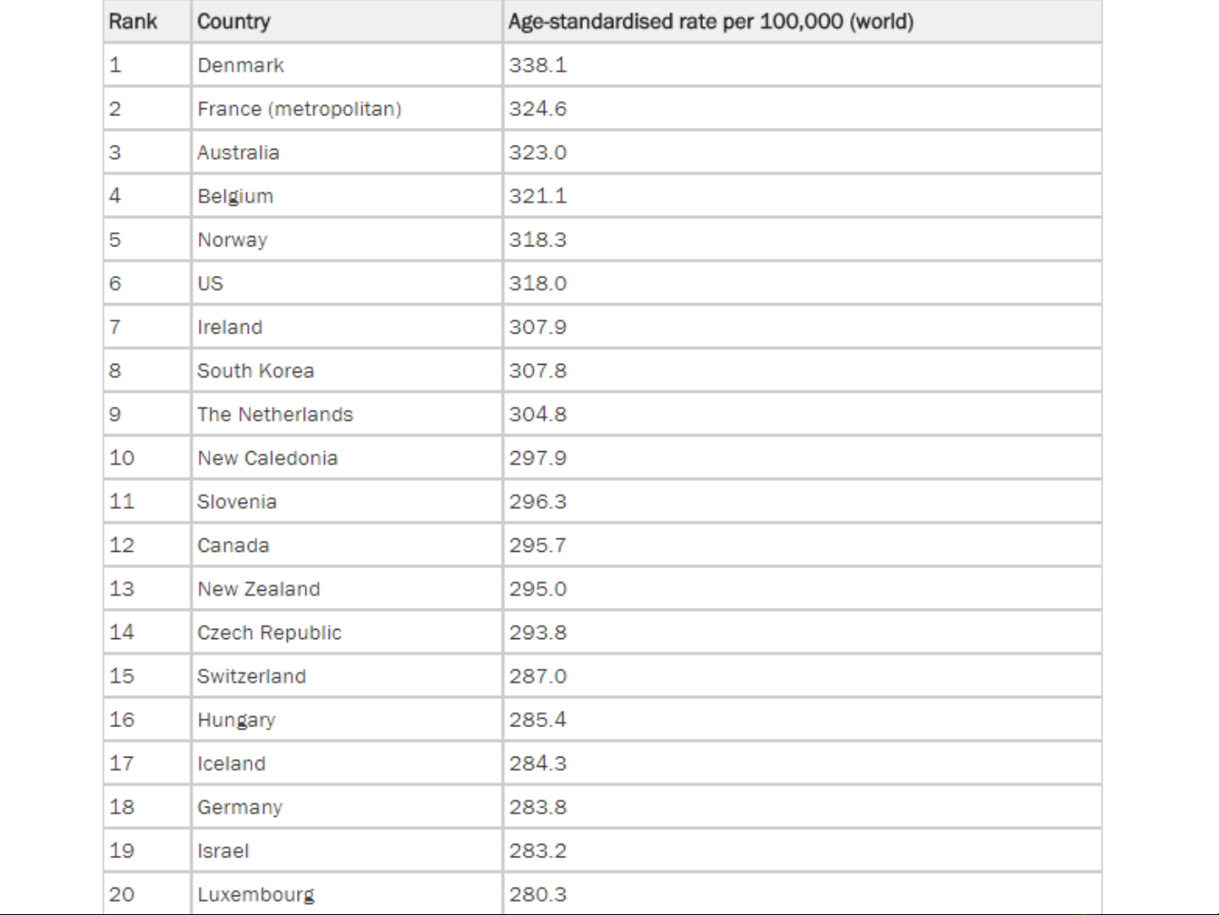Click the US country cell
The image size is (1219, 915).
[211, 284]
